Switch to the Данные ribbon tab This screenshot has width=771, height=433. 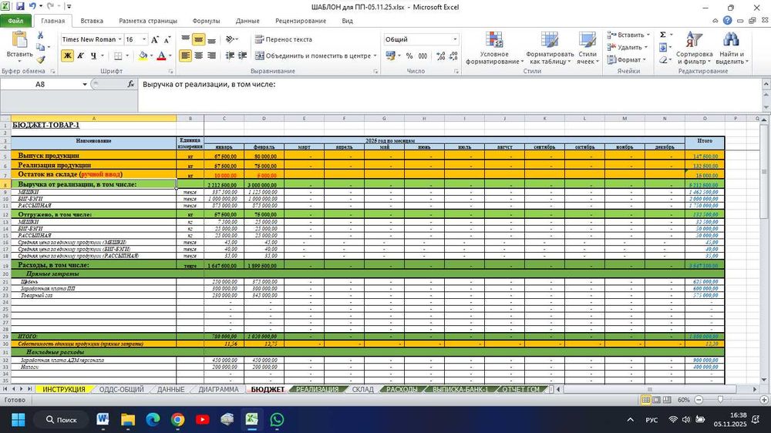click(247, 21)
